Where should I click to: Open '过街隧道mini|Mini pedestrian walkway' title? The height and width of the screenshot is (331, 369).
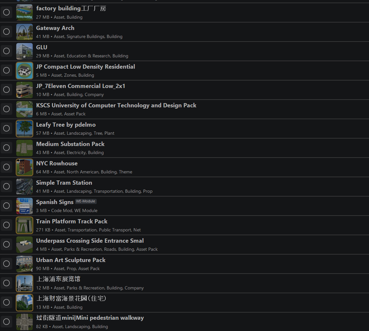(x=90, y=318)
